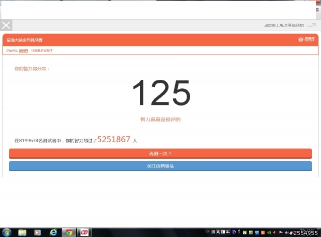Click the volume speaker icon in the tray

click(287, 232)
